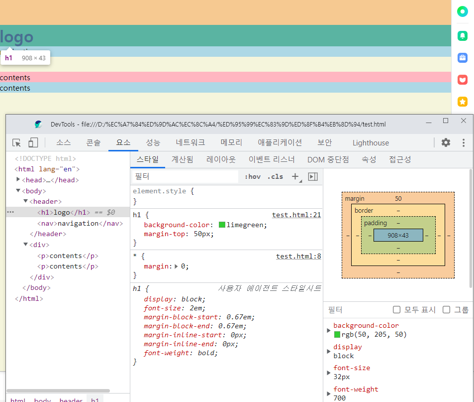The image size is (474, 402).
Task: Expand computed background-color details
Action: pyautogui.click(x=329, y=330)
